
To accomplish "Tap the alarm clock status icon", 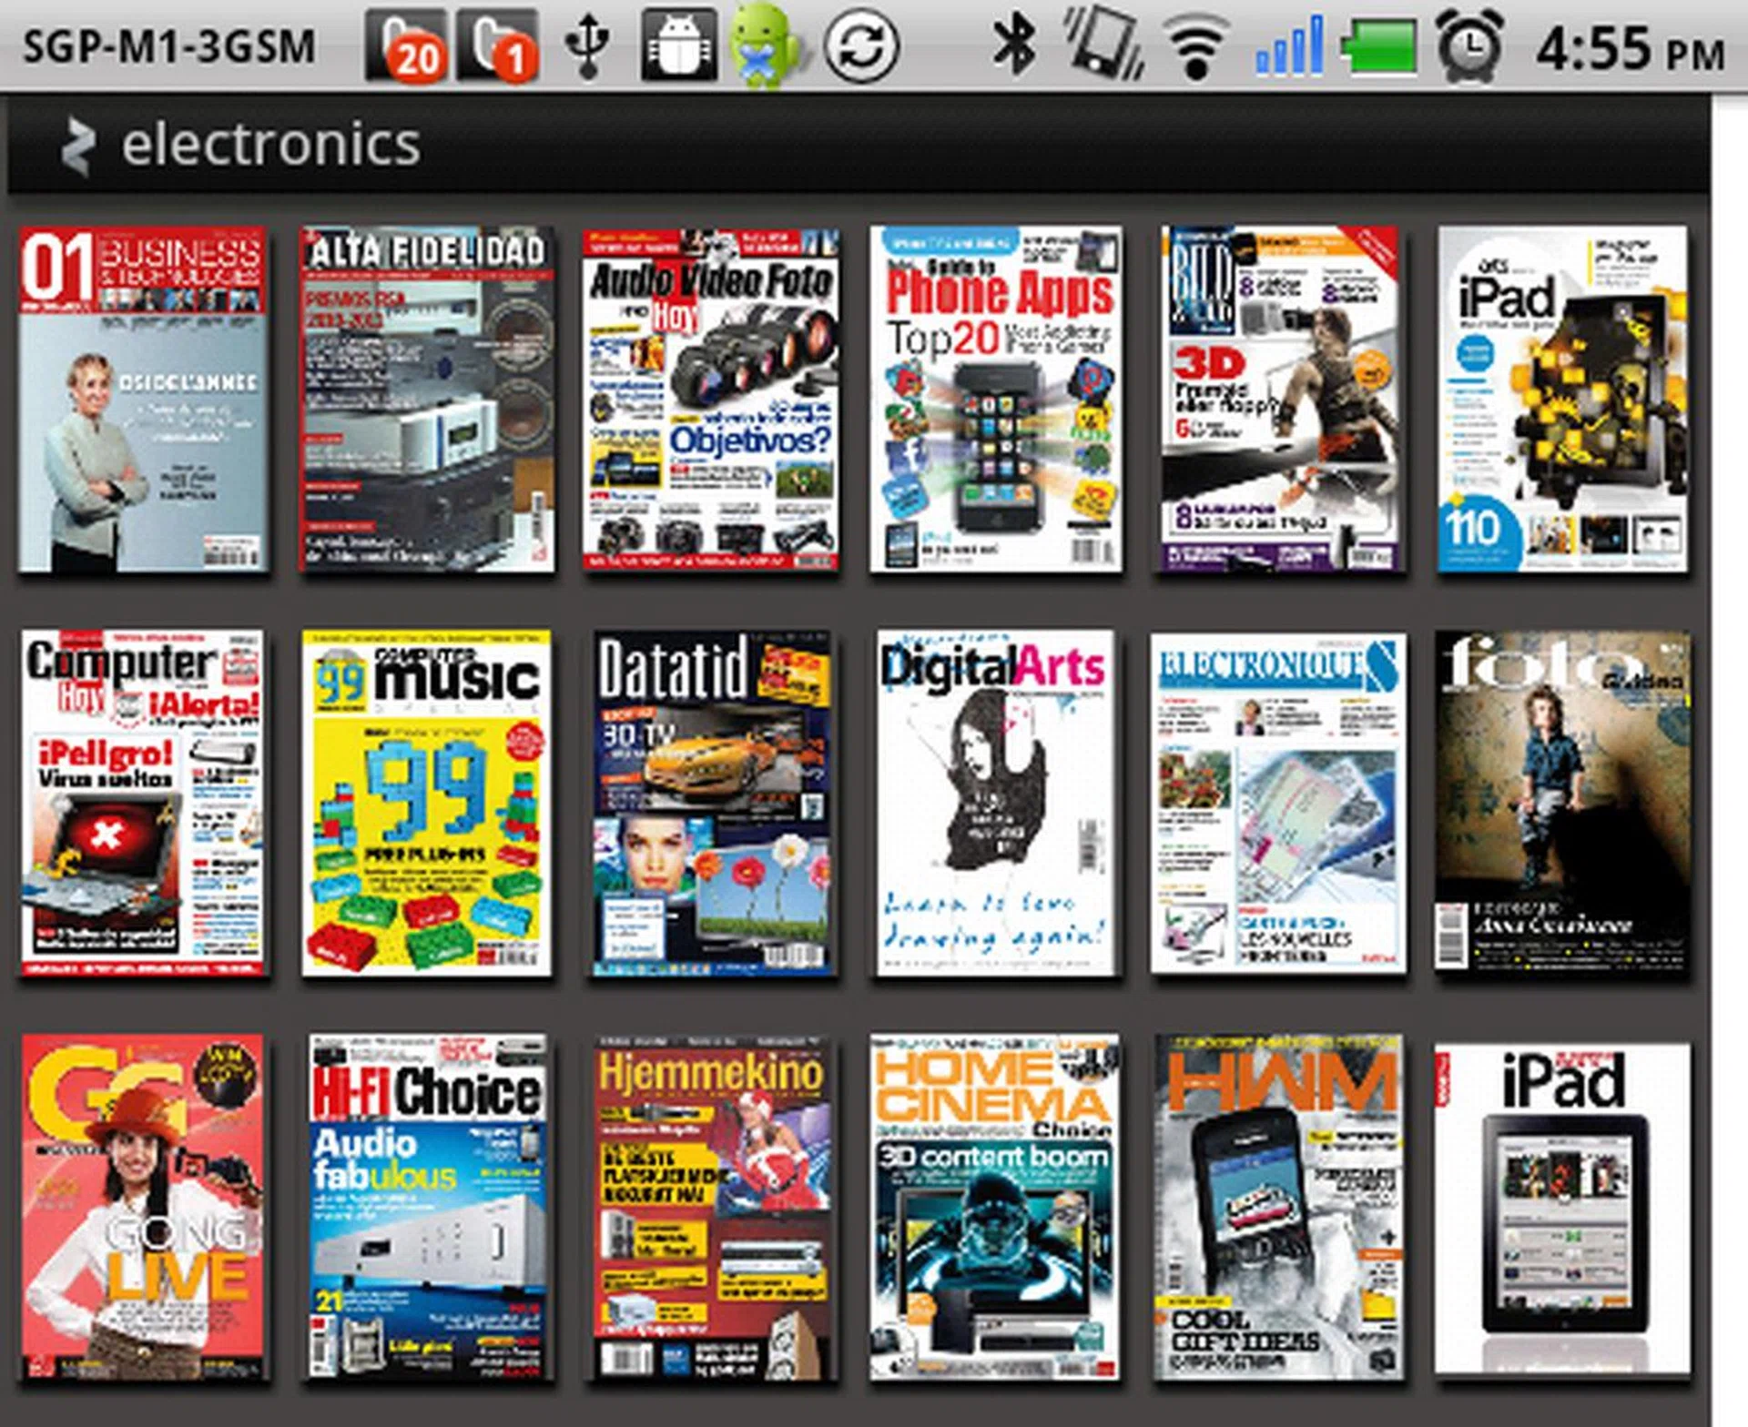I will 1470,46.
